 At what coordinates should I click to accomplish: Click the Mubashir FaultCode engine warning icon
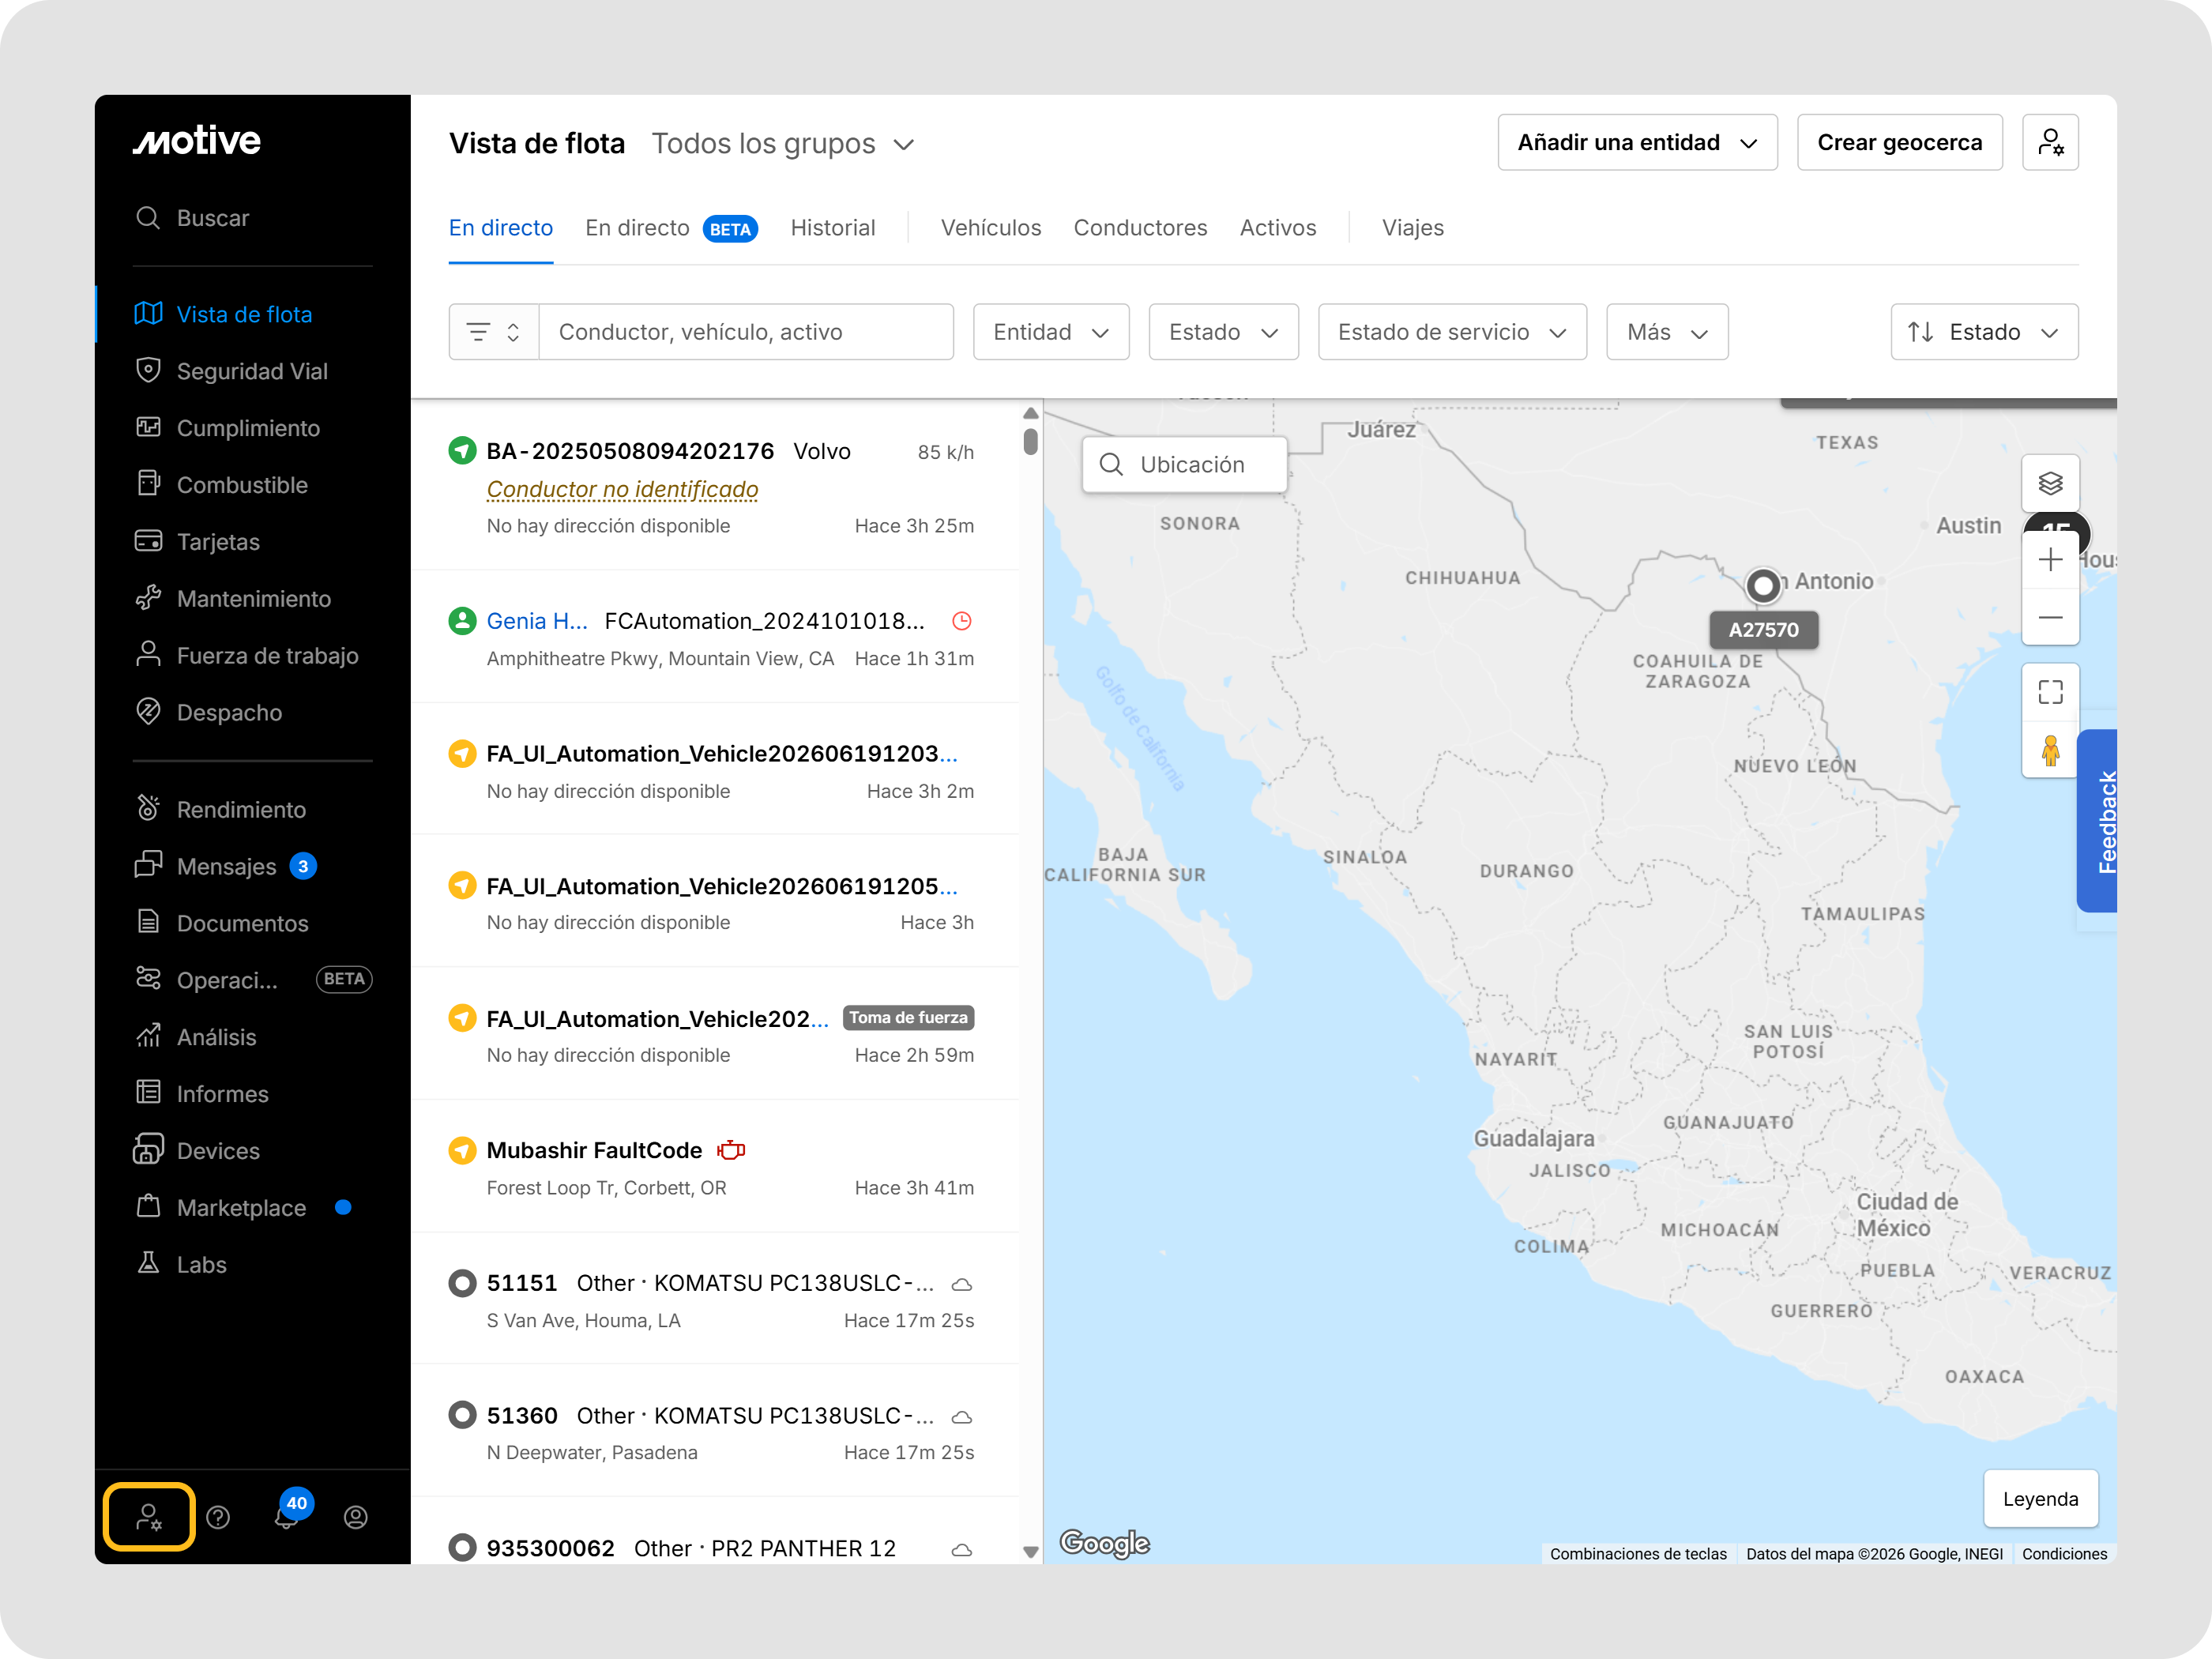[x=731, y=1150]
